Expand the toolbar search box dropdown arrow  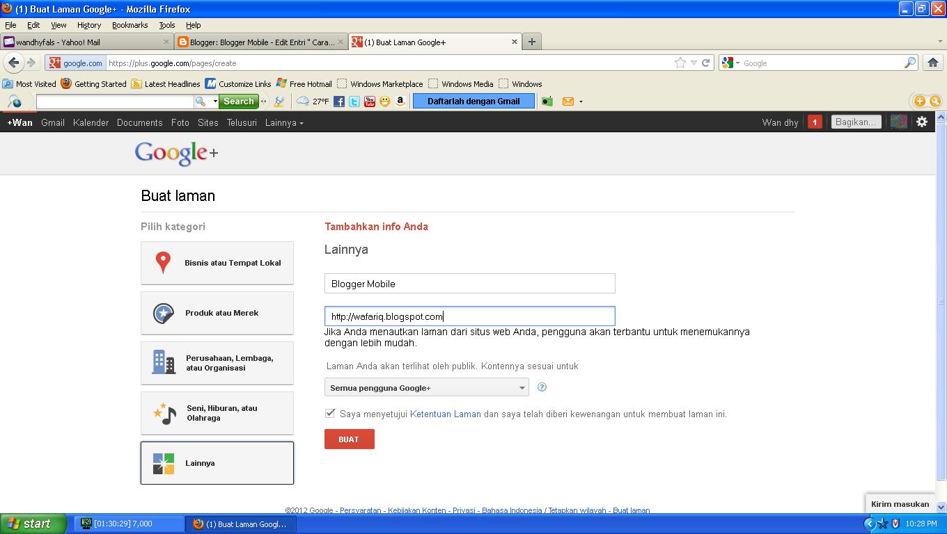click(x=215, y=102)
